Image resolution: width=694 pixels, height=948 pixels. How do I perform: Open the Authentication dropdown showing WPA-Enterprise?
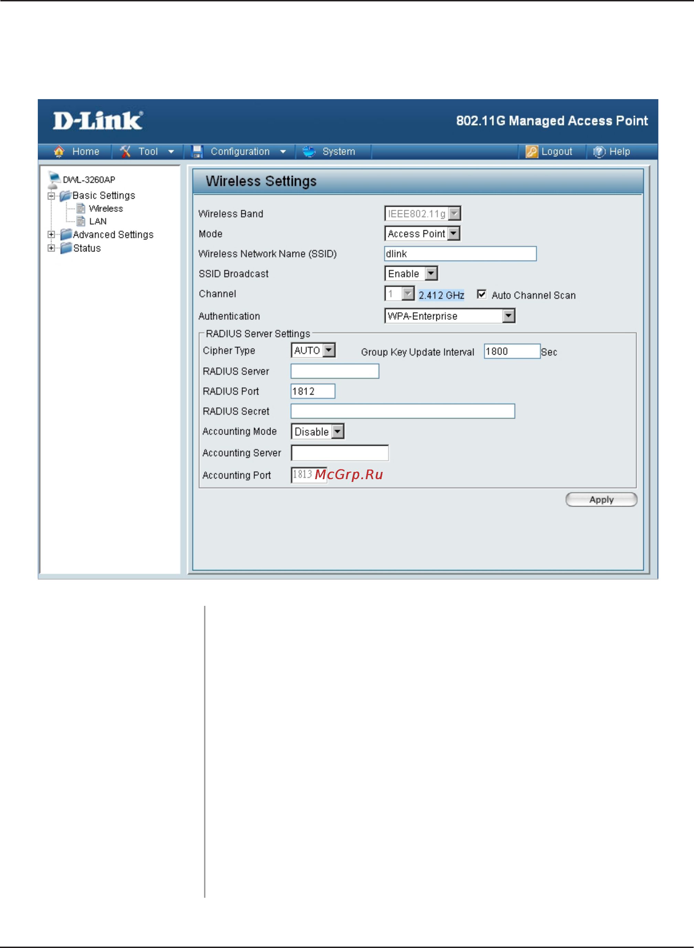click(450, 316)
